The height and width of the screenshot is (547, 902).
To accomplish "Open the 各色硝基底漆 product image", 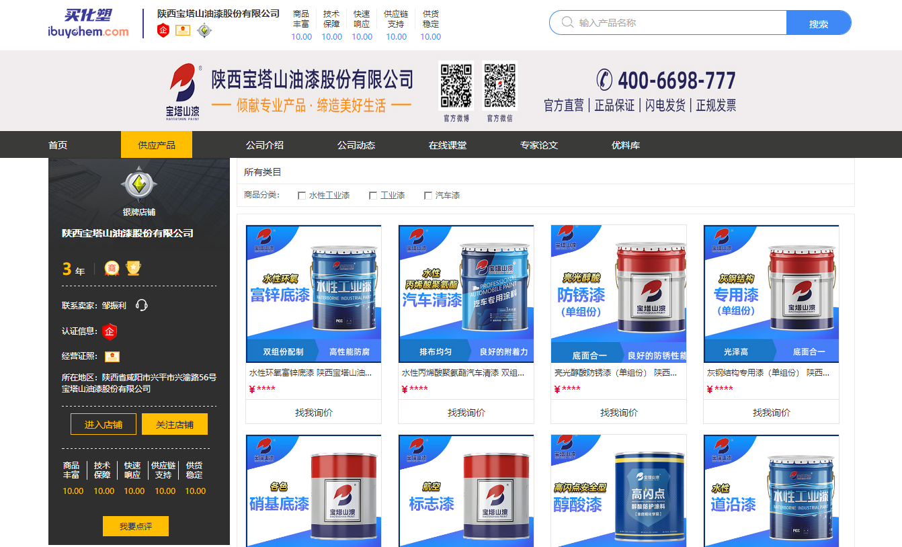I will coord(314,491).
